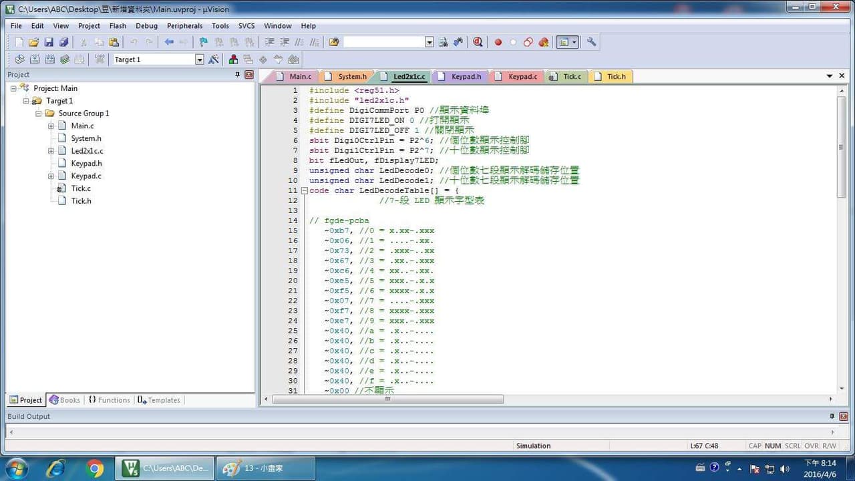Open the Peripherals menu
855x481 pixels.
(x=184, y=26)
